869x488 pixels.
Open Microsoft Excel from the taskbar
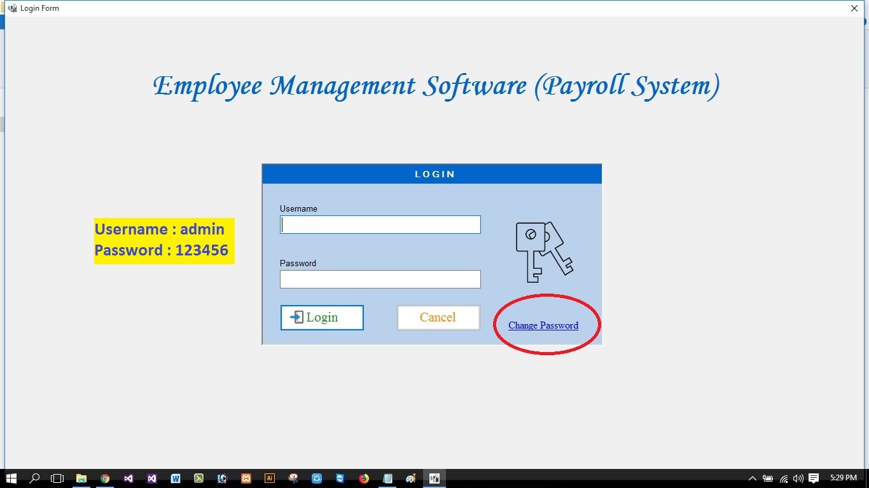click(x=198, y=478)
